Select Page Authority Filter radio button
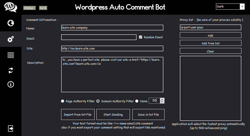Viewport: 250px width, 136px height. pos(63,101)
